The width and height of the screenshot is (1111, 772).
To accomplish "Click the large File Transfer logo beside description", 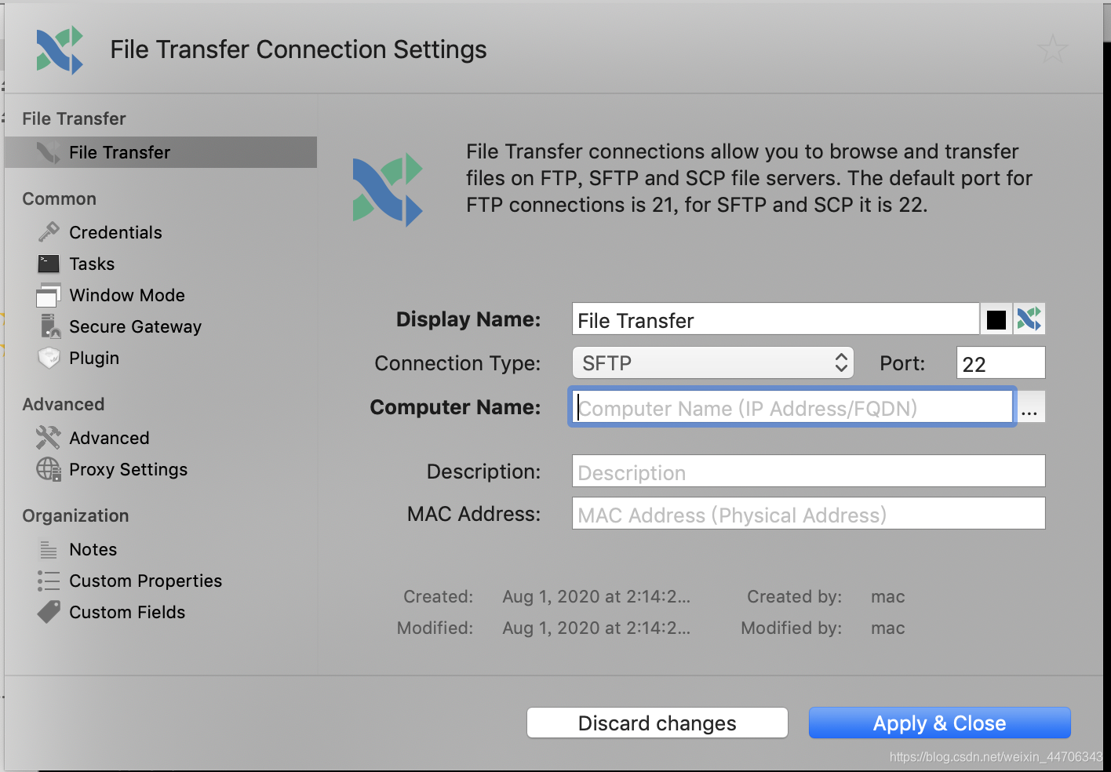I will [x=388, y=191].
